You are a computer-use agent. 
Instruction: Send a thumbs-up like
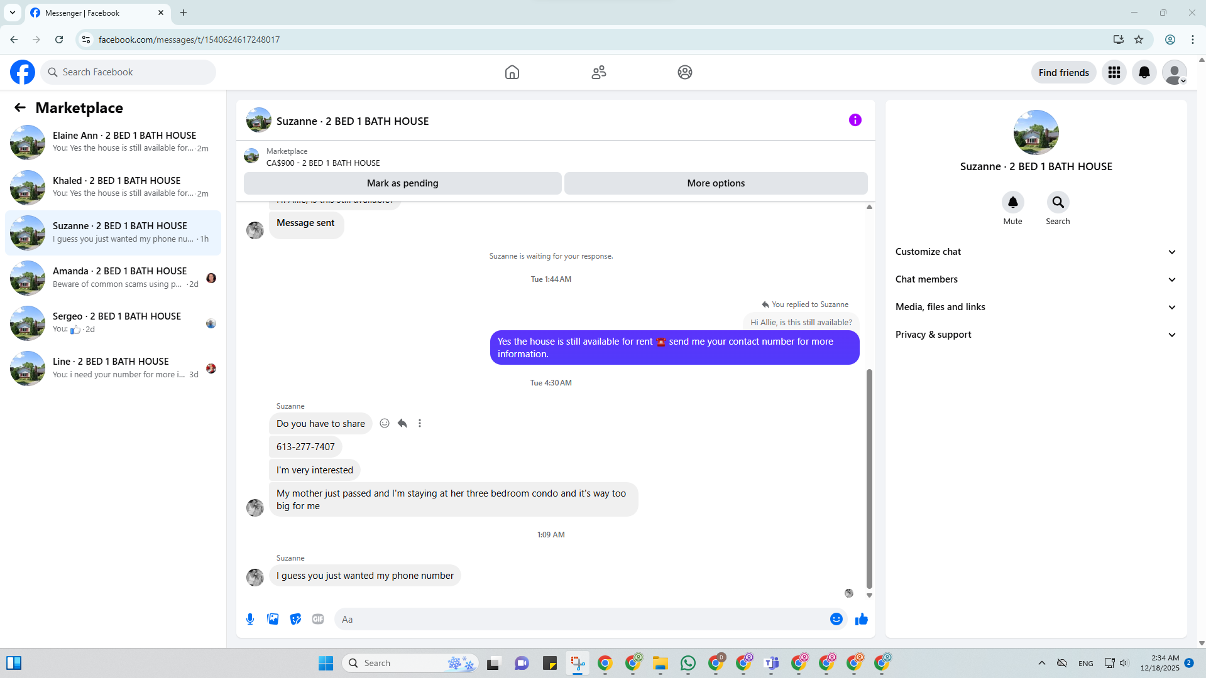861,619
